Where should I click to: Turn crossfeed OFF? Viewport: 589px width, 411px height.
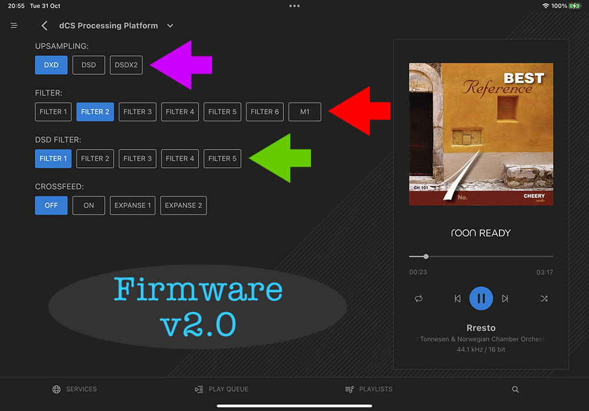tap(51, 206)
